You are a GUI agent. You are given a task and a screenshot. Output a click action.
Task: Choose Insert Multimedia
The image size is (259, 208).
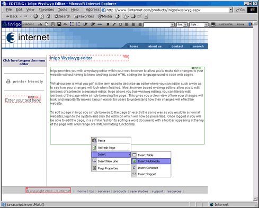click(151, 161)
